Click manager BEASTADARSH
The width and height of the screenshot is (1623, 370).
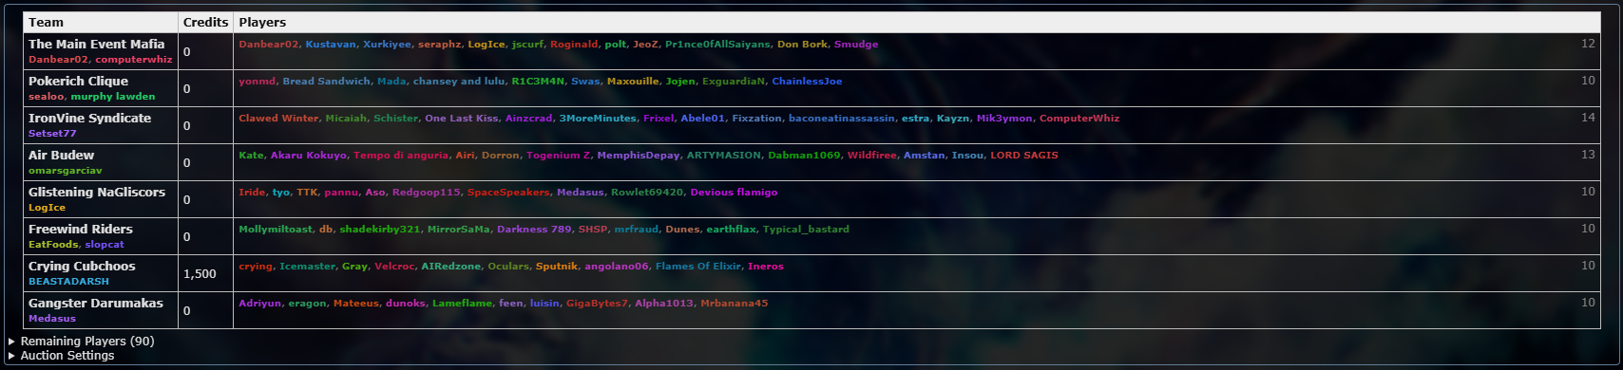68,282
